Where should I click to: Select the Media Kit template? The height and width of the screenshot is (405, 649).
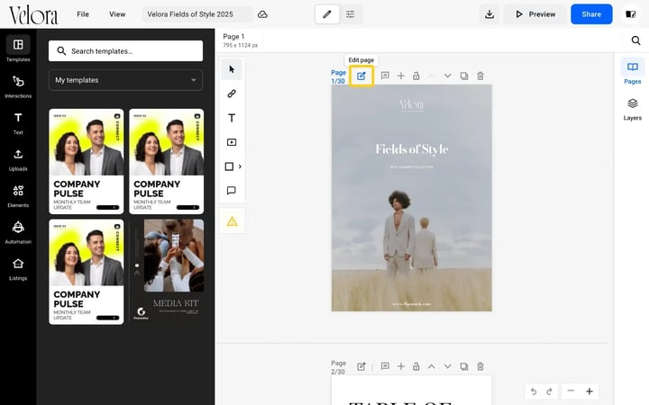coord(167,272)
